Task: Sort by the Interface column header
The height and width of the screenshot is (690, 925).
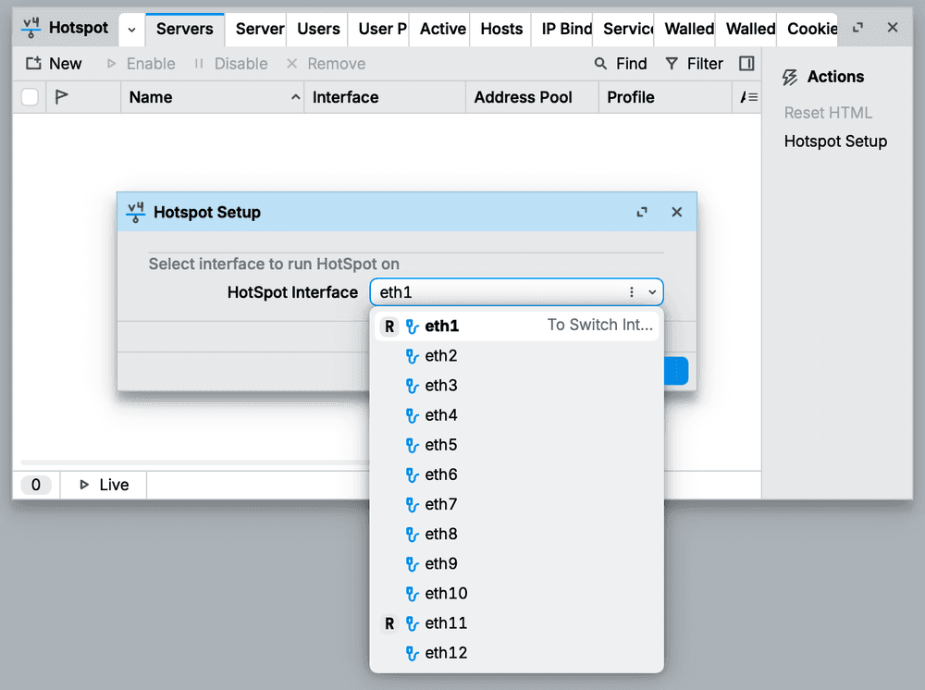Action: click(x=385, y=97)
